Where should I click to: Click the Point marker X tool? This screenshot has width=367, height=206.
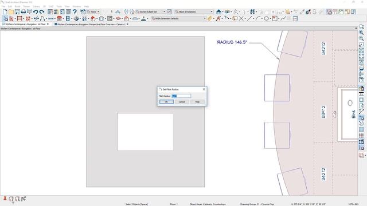click(241, 18)
